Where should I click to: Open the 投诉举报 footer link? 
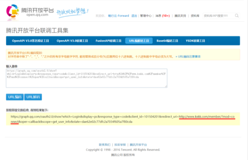[x=120, y=145]
